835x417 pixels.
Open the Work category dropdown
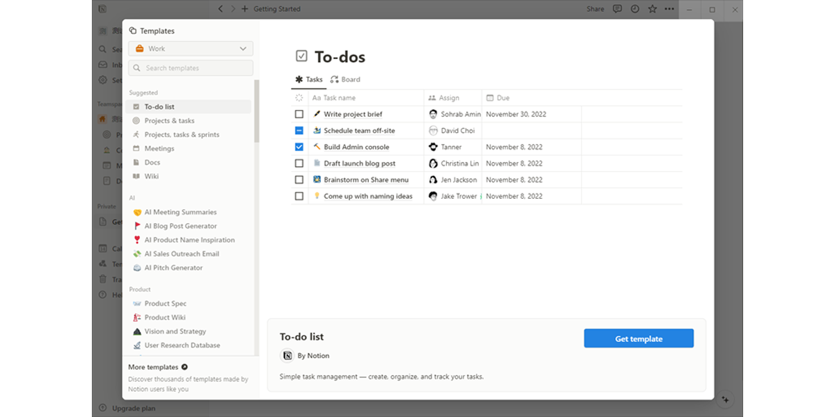pyautogui.click(x=191, y=49)
